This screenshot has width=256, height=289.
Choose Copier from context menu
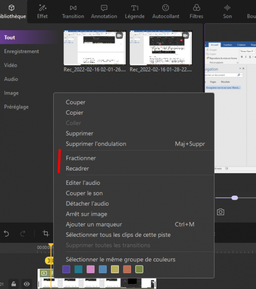click(134, 113)
